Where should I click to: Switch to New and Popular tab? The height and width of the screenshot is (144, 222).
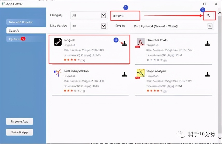pos(26,22)
